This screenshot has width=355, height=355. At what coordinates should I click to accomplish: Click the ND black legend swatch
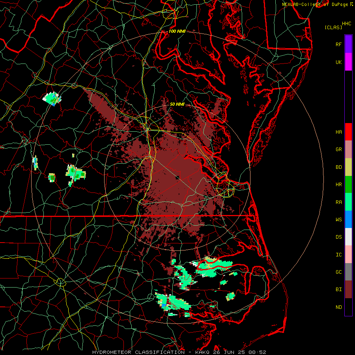pos(348,307)
